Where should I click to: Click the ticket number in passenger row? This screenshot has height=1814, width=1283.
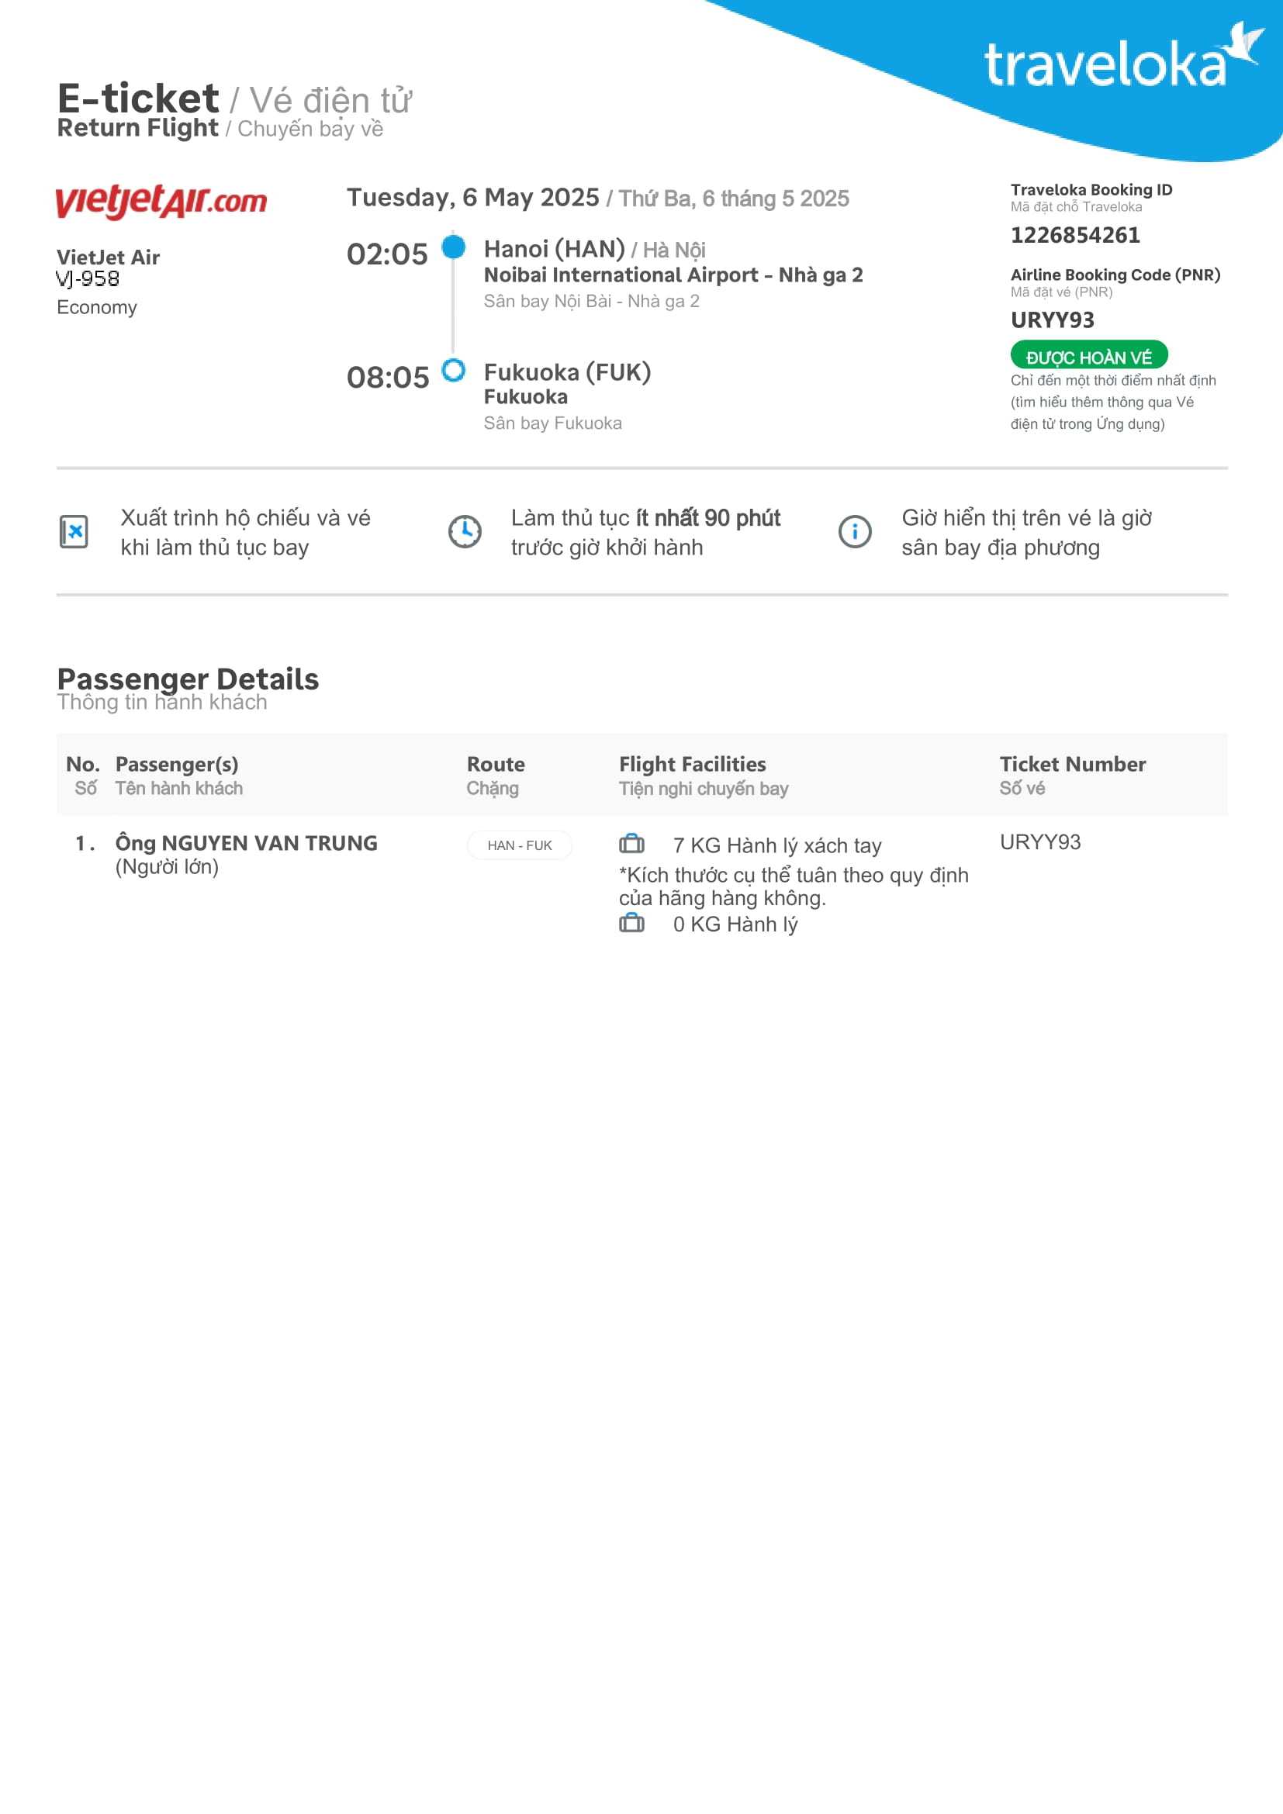coord(1039,841)
